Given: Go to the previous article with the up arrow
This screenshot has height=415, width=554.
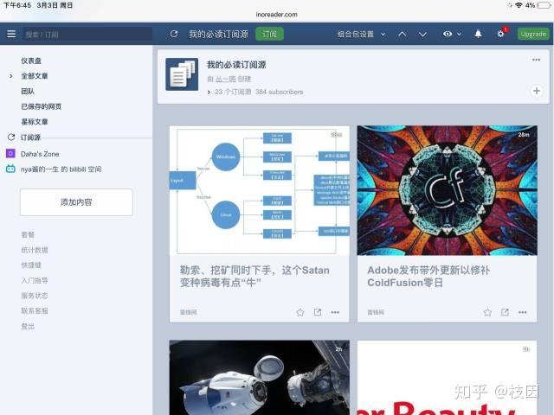Looking at the screenshot, I should 402,35.
